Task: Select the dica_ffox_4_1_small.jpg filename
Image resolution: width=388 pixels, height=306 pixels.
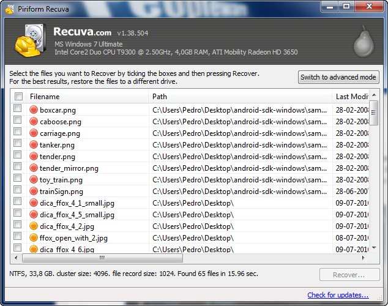Action: (x=77, y=203)
